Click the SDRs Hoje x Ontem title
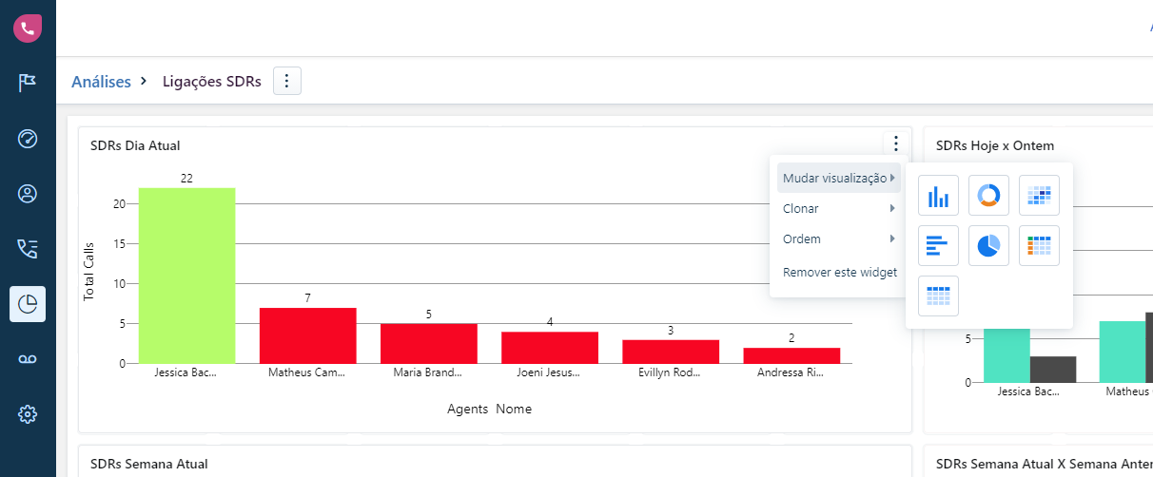The height and width of the screenshot is (477, 1153). point(995,145)
